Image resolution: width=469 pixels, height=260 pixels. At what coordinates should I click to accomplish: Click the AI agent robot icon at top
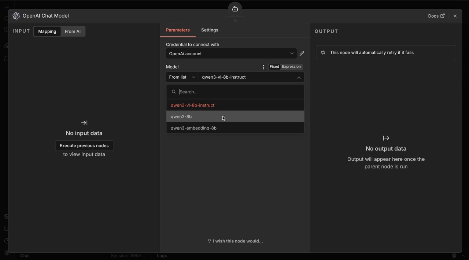point(235,9)
